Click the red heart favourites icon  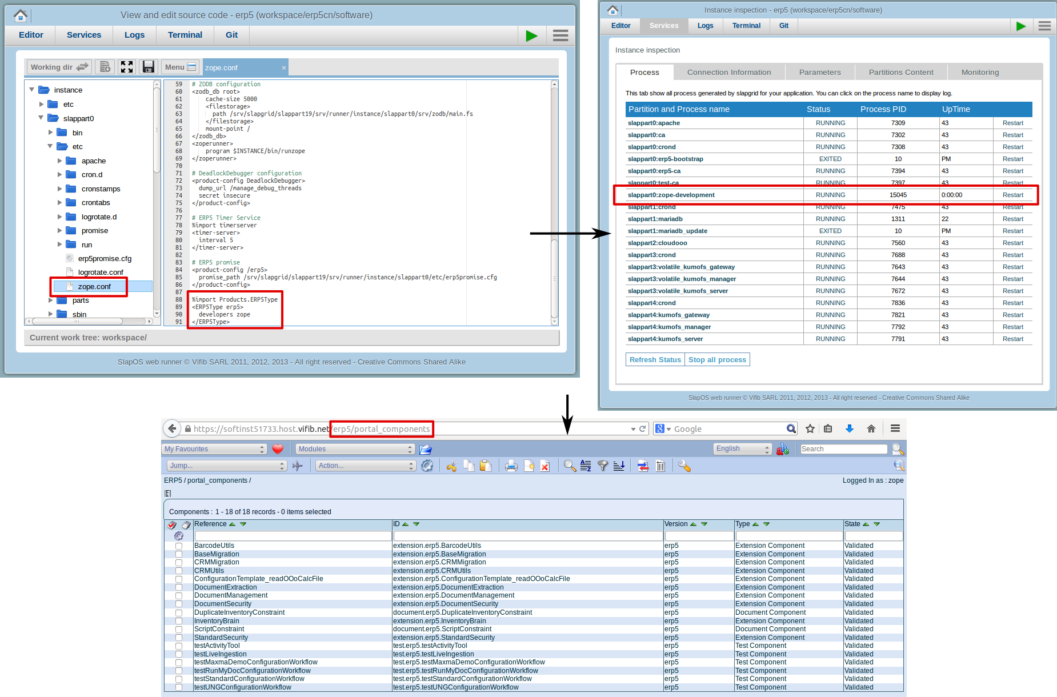tap(278, 449)
